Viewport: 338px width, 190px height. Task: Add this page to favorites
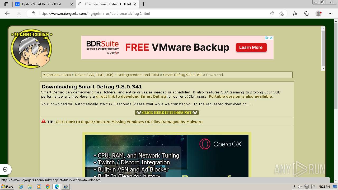coord(281,13)
